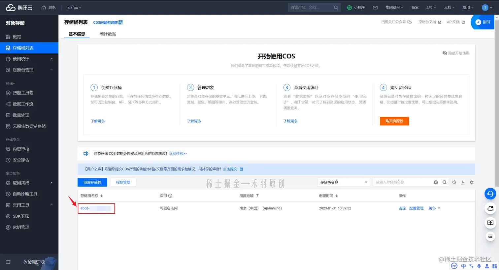Open the 总览 home icon link
The height and width of the screenshot is (270, 499).
[49, 7]
